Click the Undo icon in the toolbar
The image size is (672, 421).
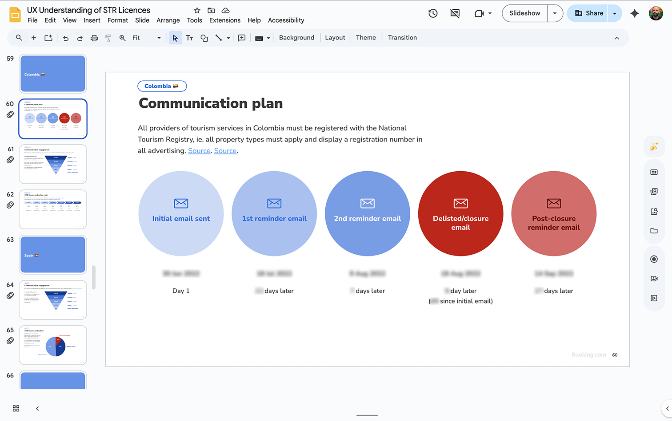(x=65, y=38)
